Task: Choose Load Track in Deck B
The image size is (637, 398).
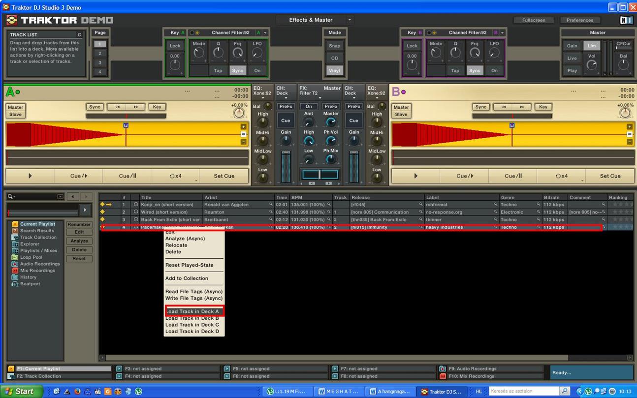Action: [192, 318]
